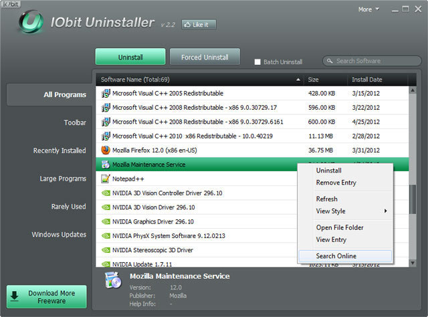Show Recently Installed programs
This screenshot has width=428, height=317.
click(60, 150)
